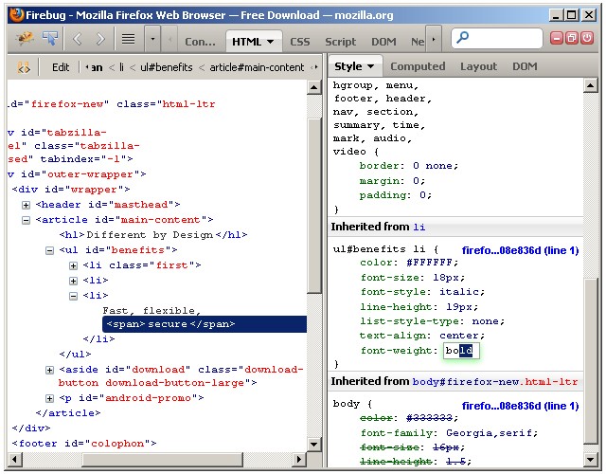
Task: Expand the header masthead node
Action: click(26, 205)
